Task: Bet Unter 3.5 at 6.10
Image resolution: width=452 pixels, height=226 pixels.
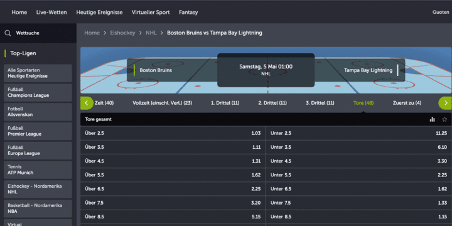Action: (x=358, y=147)
